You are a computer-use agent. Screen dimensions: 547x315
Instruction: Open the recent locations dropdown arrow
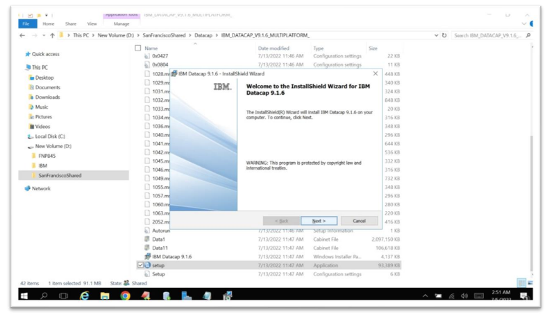(44, 35)
